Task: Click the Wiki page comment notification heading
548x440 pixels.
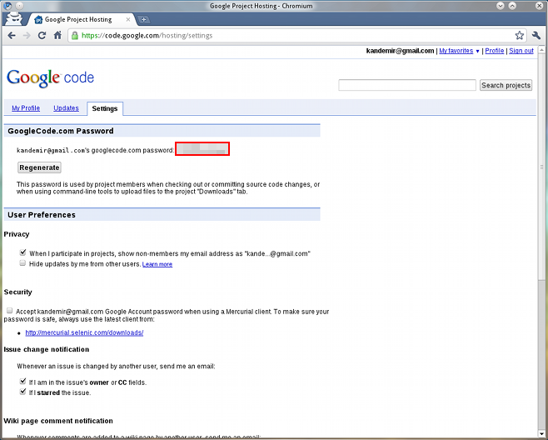Action: 58,421
